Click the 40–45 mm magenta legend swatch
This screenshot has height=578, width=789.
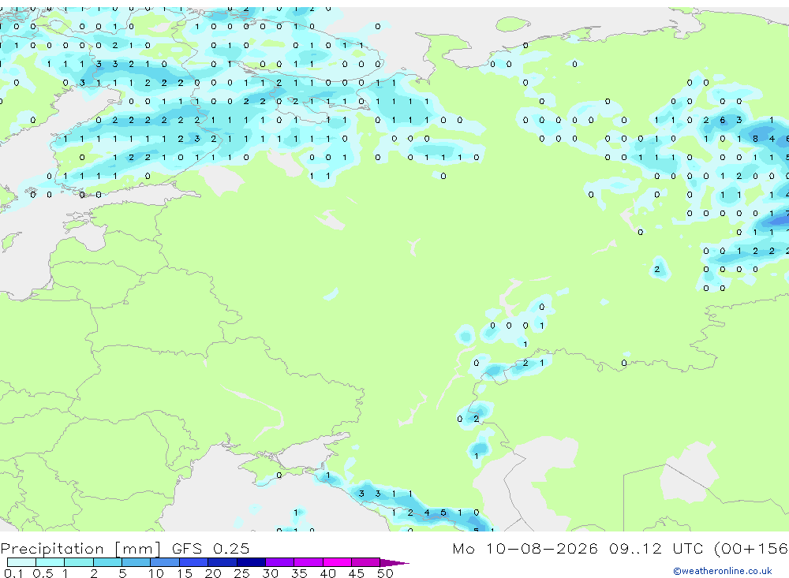[337, 562]
